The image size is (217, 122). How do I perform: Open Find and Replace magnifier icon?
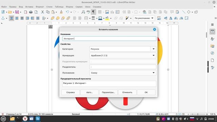coord(83,12)
